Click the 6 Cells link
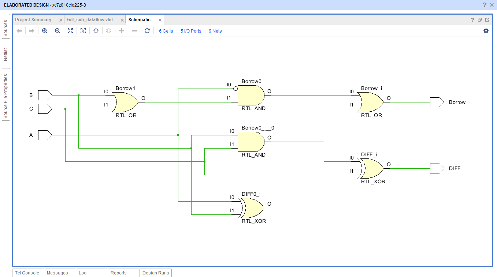 [x=166, y=31]
